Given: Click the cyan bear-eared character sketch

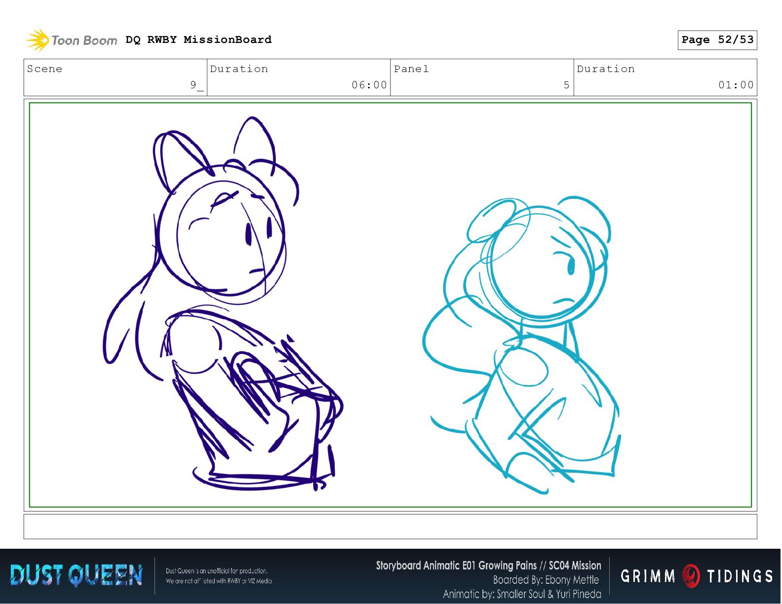Looking at the screenshot, I should pyautogui.click(x=522, y=345).
